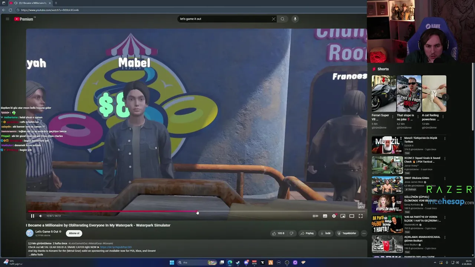Open options for SWAT Okuluna Gittim
This screenshot has height=267, width=475.
(445, 179)
